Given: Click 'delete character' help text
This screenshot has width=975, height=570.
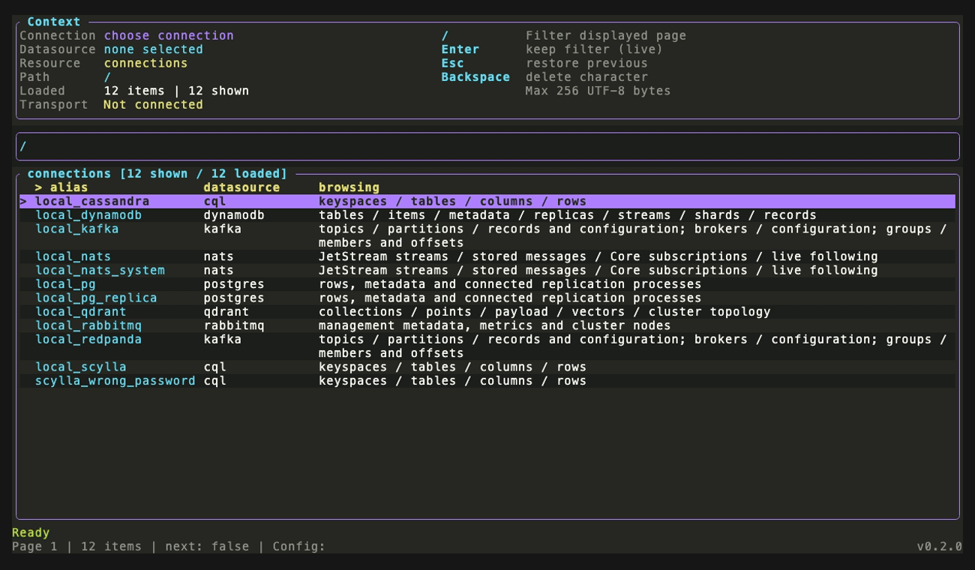Looking at the screenshot, I should 586,77.
